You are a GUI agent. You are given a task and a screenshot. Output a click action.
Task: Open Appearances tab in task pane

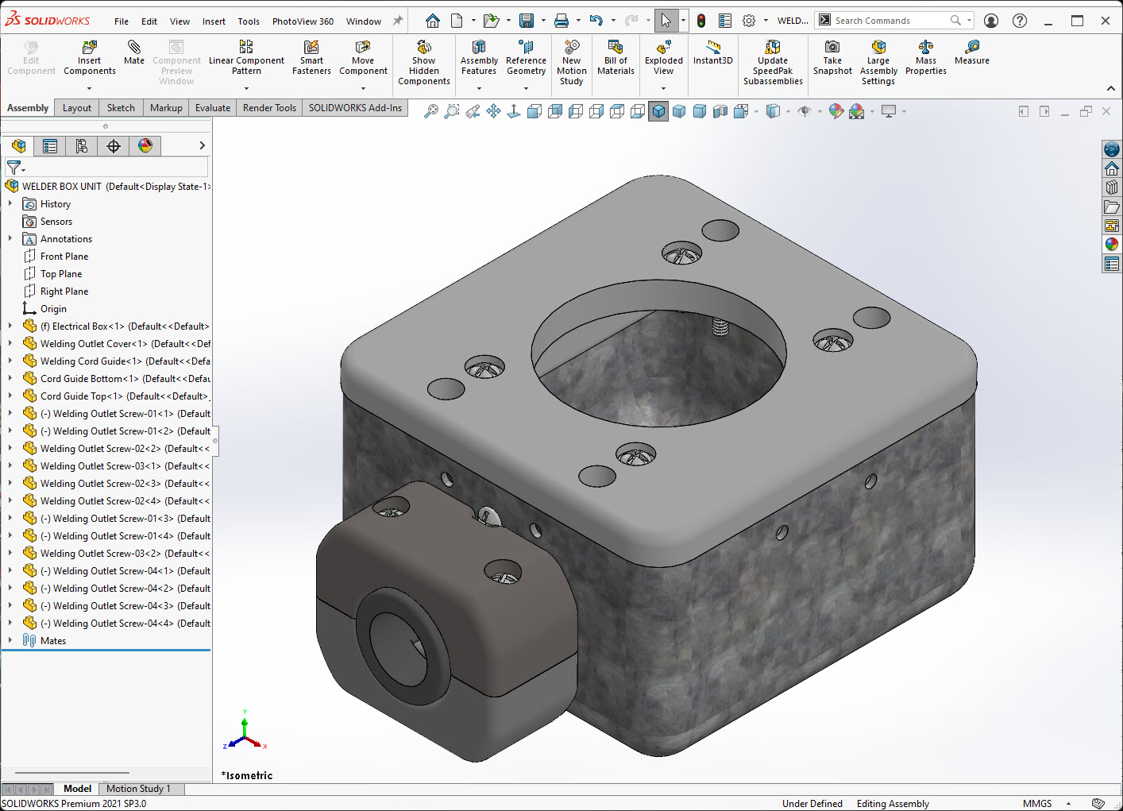point(1112,245)
